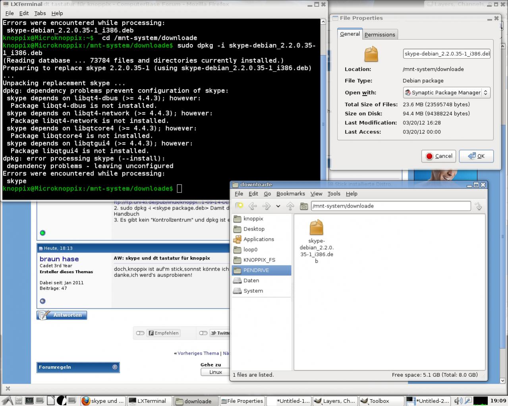Viewport: 508px width, 406px height.
Task: Open home folder icon in file manager toolbar
Action: [304, 206]
